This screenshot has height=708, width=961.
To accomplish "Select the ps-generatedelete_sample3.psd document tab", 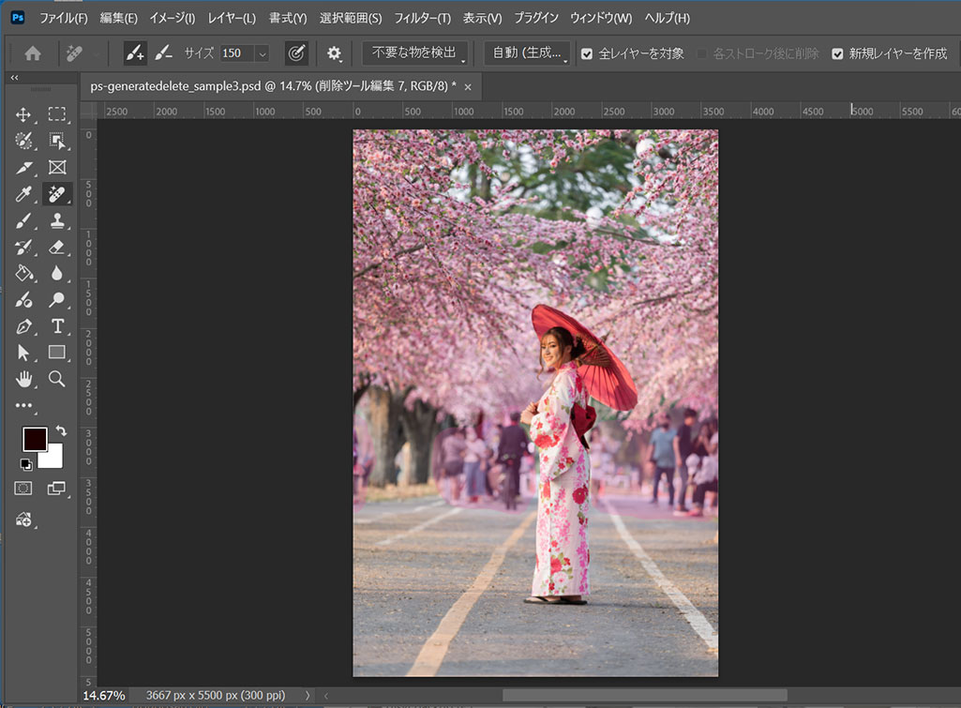I will (273, 86).
